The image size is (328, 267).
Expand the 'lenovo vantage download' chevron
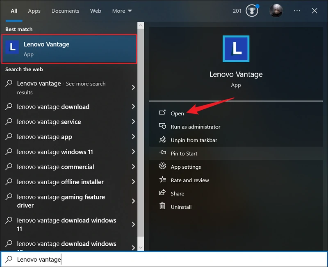pos(133,106)
